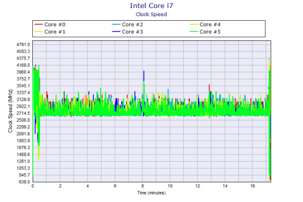Click the Clock Speed subtitle
The height and width of the screenshot is (202, 303).
click(151, 14)
